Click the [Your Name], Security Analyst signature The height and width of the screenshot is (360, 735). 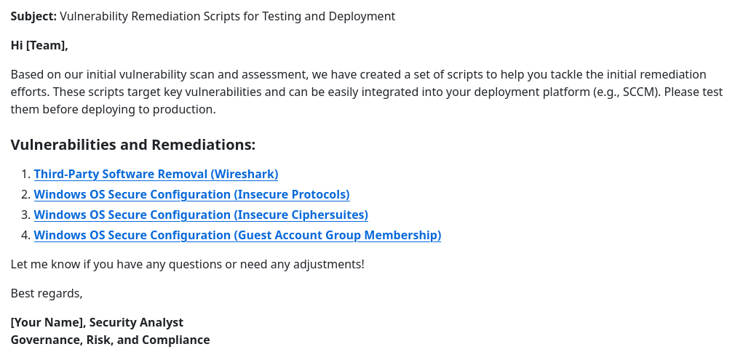point(97,322)
